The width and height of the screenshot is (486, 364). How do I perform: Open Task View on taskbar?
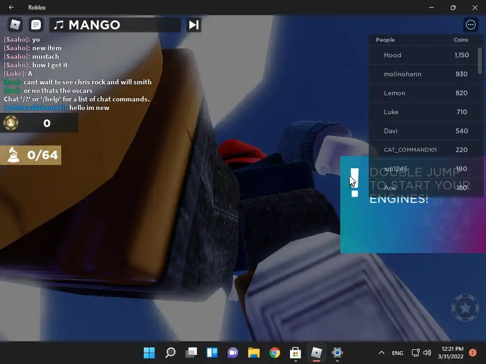tap(191, 353)
